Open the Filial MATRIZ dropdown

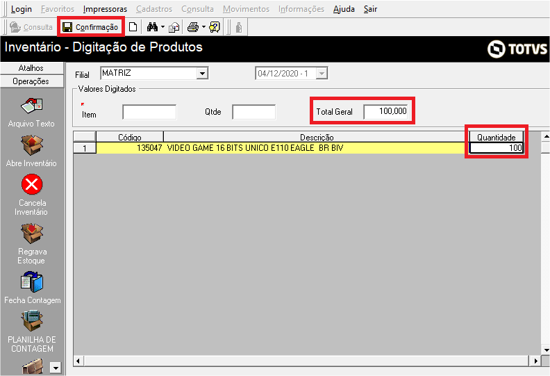[202, 74]
